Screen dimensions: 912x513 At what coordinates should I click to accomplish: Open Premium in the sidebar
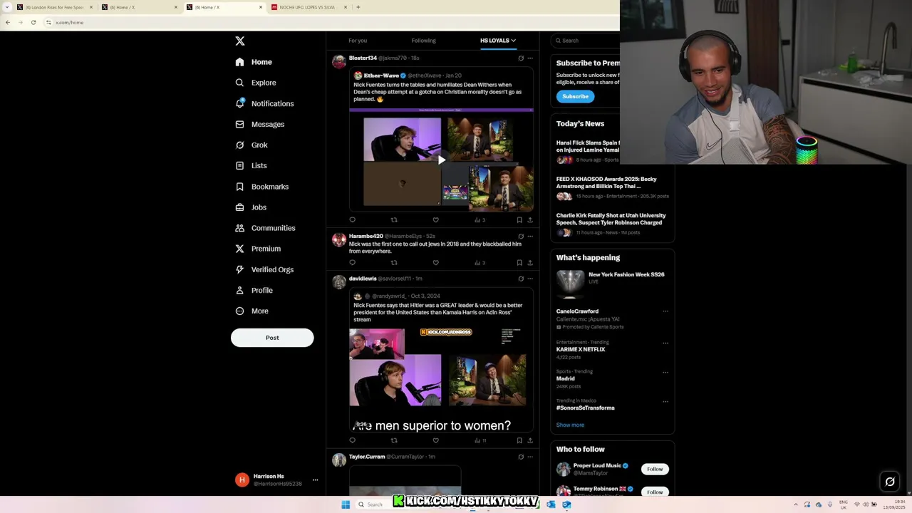[258, 249]
